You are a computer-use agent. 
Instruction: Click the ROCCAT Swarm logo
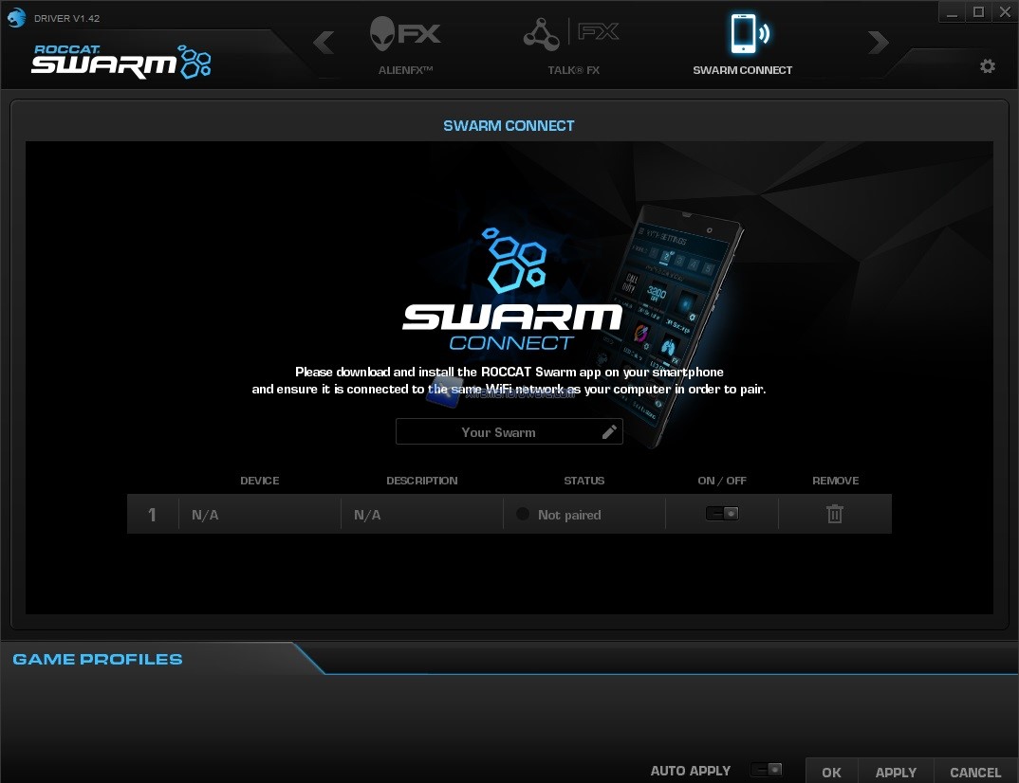(120, 62)
